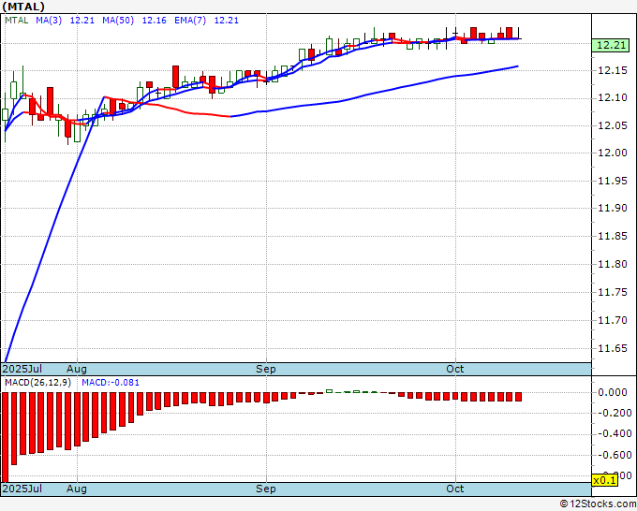Select the MTAL legend label

coord(17,21)
